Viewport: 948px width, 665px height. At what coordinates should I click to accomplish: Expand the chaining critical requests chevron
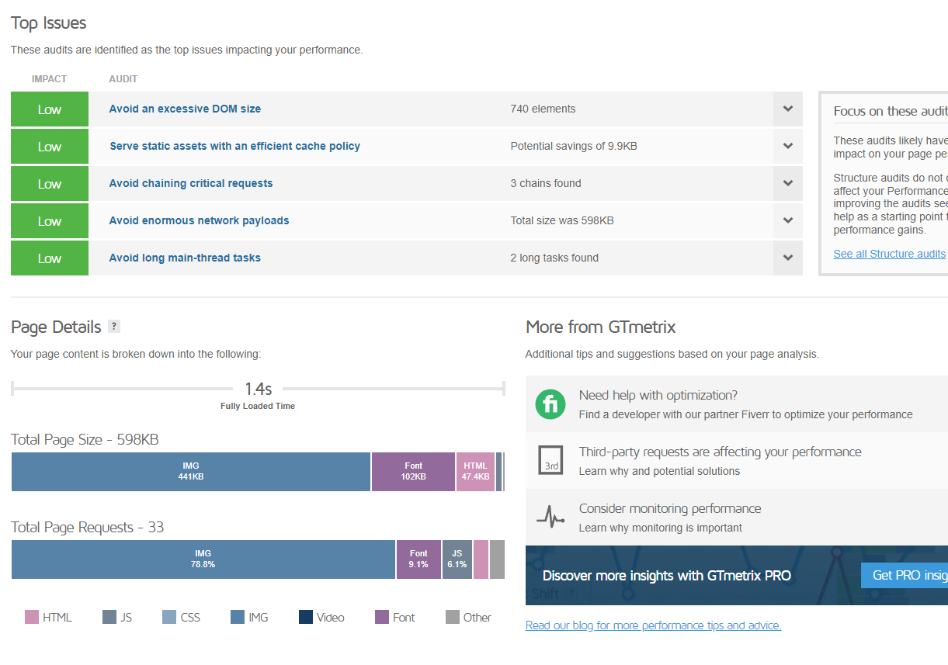point(788,183)
